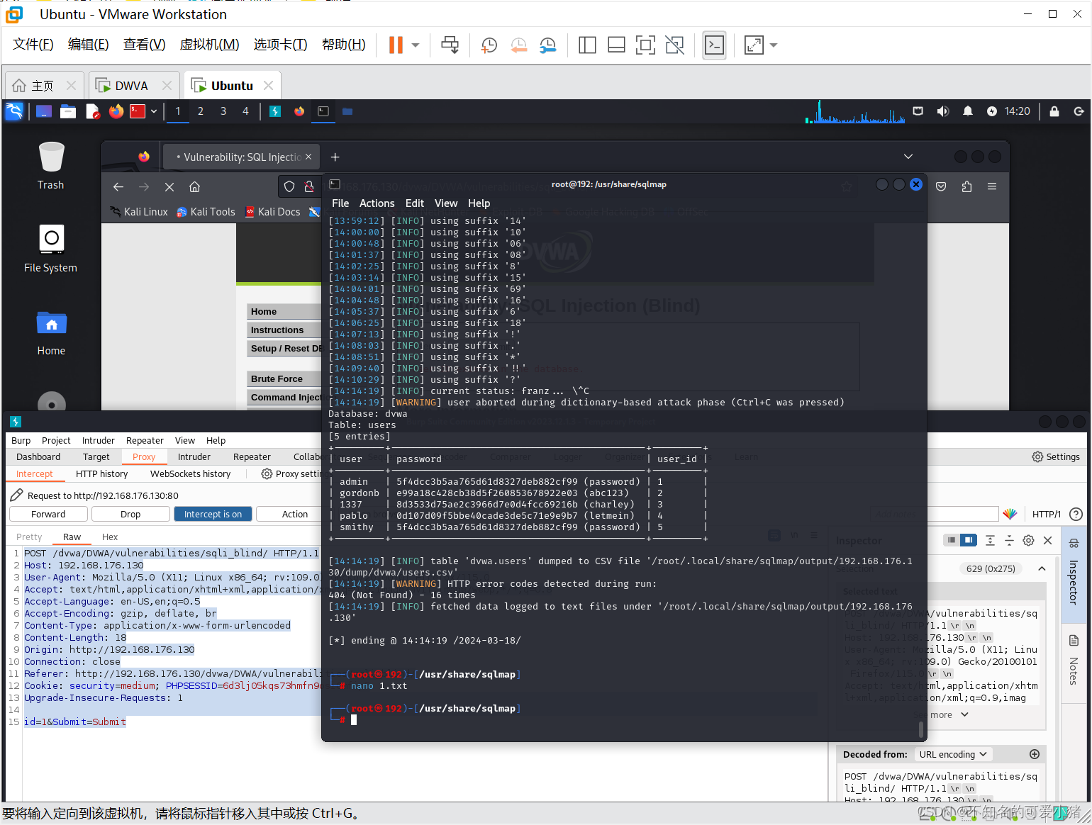Open the notifications bell icon in Kali panel

tap(967, 111)
